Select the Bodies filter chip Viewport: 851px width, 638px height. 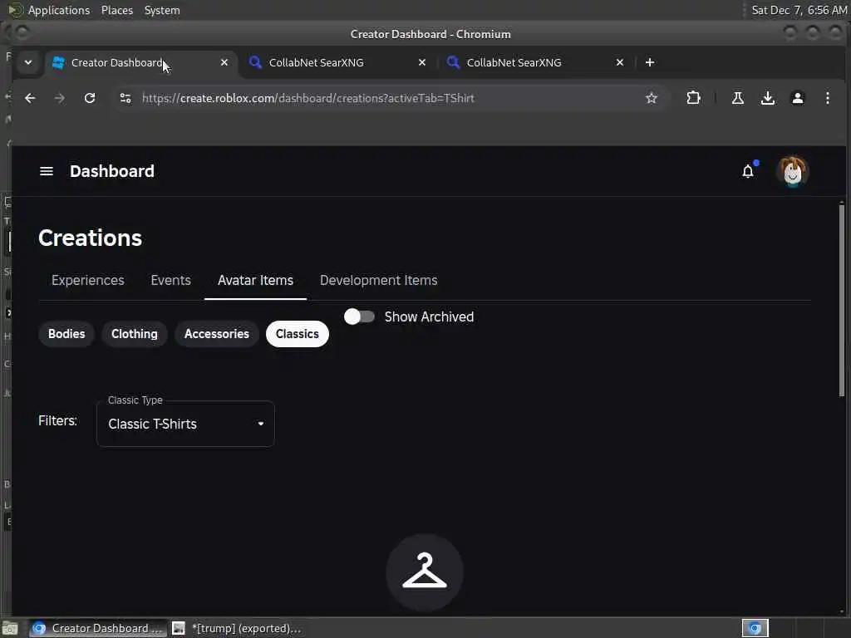click(66, 334)
